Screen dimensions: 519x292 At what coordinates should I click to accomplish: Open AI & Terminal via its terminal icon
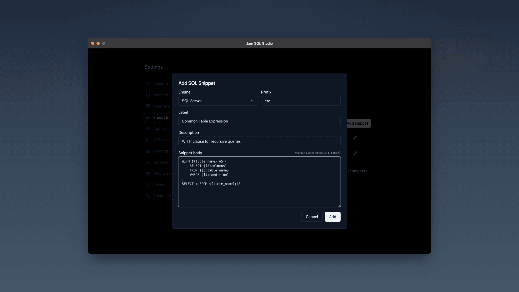point(148,140)
